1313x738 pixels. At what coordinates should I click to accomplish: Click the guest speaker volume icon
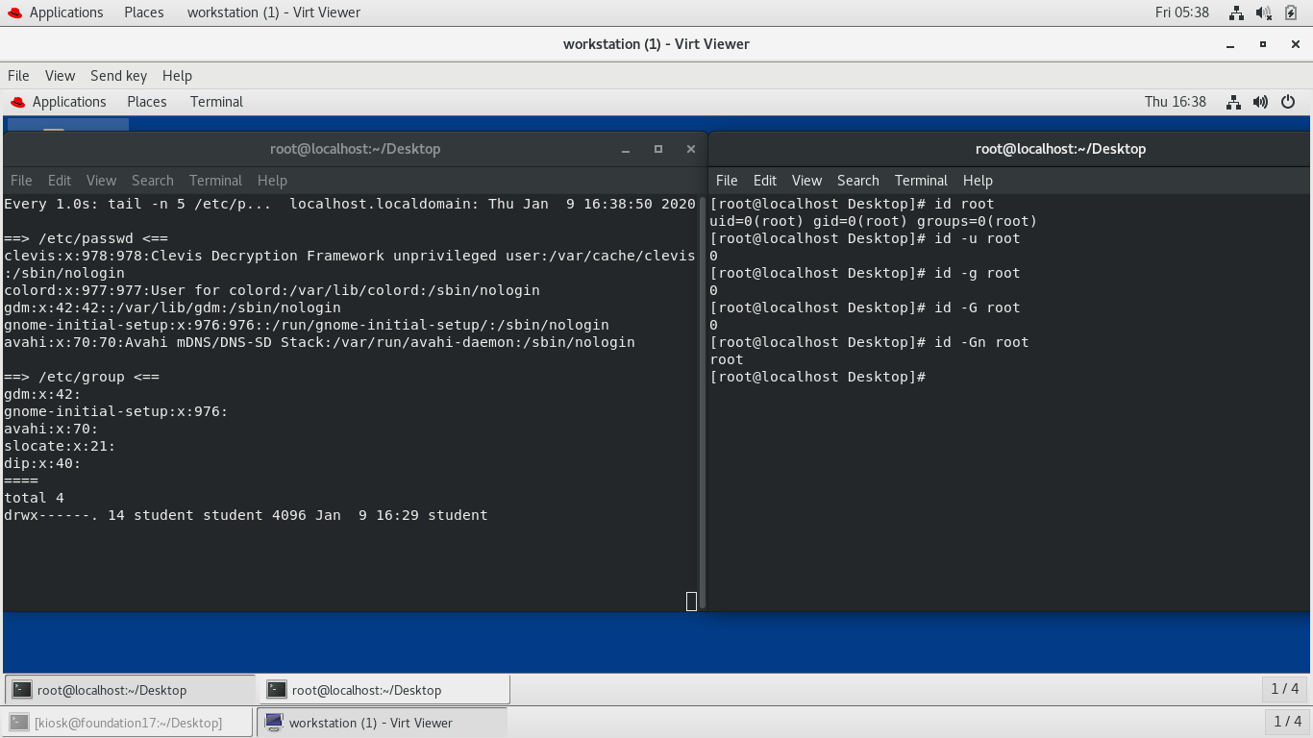[x=1261, y=102]
